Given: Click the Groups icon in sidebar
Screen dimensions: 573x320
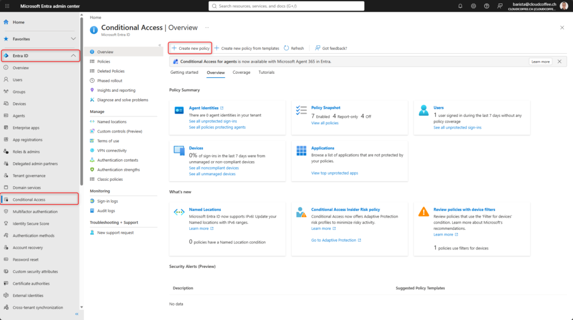Looking at the screenshot, I should (x=6, y=92).
